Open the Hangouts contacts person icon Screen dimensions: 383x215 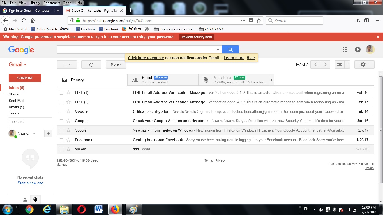click(25, 199)
